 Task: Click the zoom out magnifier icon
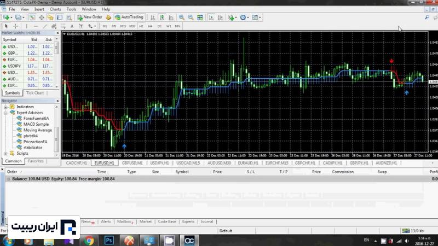[190, 17]
